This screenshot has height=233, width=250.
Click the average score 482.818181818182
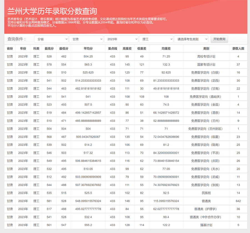88,89
